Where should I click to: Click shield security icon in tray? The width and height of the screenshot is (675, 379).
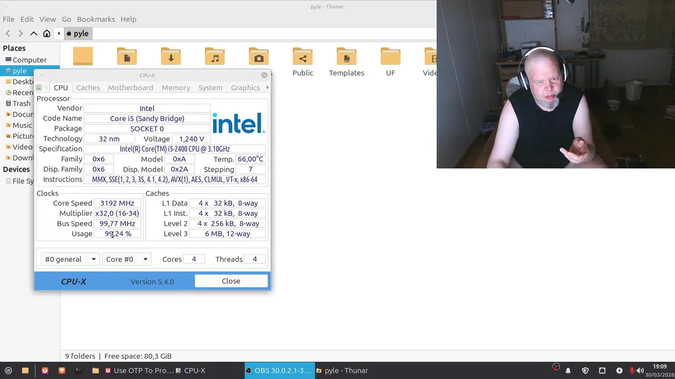coord(585,371)
